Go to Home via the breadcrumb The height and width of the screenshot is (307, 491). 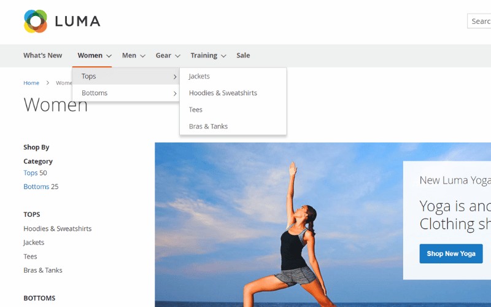coord(31,83)
